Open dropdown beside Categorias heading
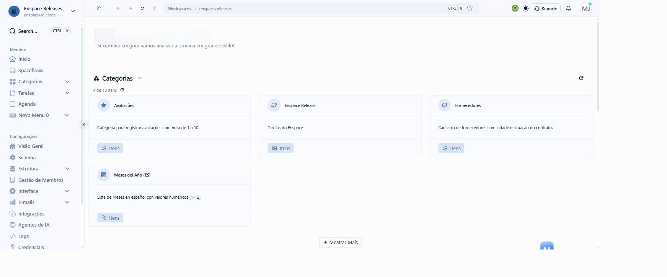The width and height of the screenshot is (667, 277). coord(140,78)
